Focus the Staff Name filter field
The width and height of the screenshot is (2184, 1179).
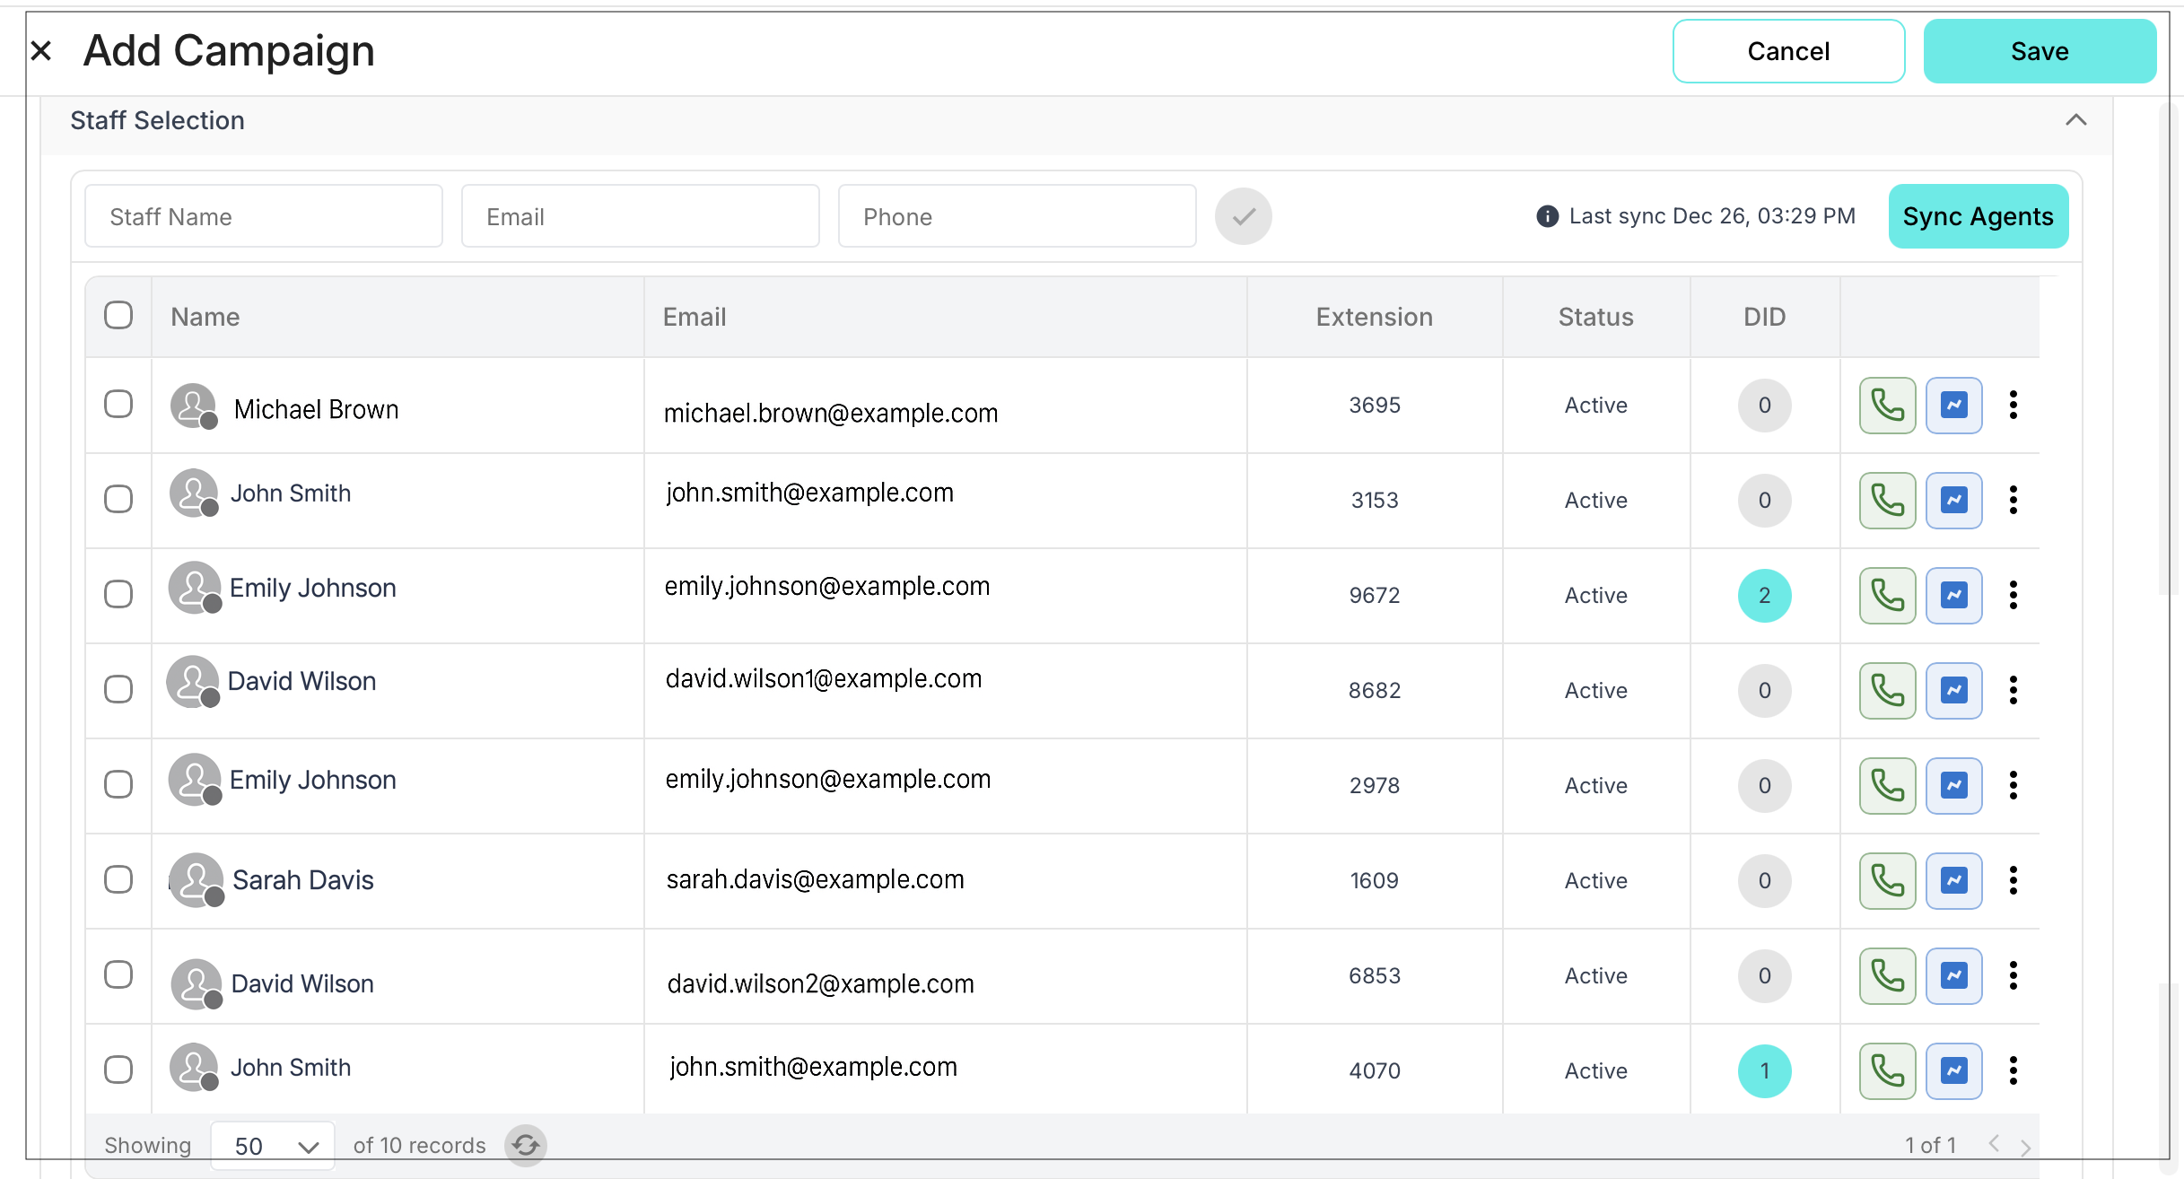click(x=264, y=216)
